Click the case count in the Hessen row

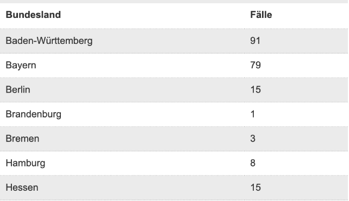255,187
